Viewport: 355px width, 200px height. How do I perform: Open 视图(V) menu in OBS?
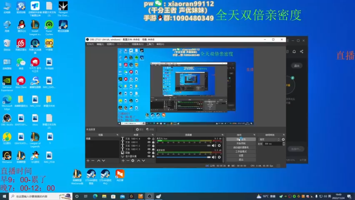[110, 44]
